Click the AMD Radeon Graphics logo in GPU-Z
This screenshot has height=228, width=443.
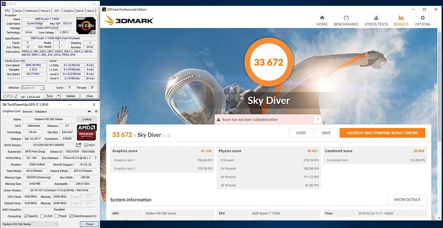click(87, 132)
